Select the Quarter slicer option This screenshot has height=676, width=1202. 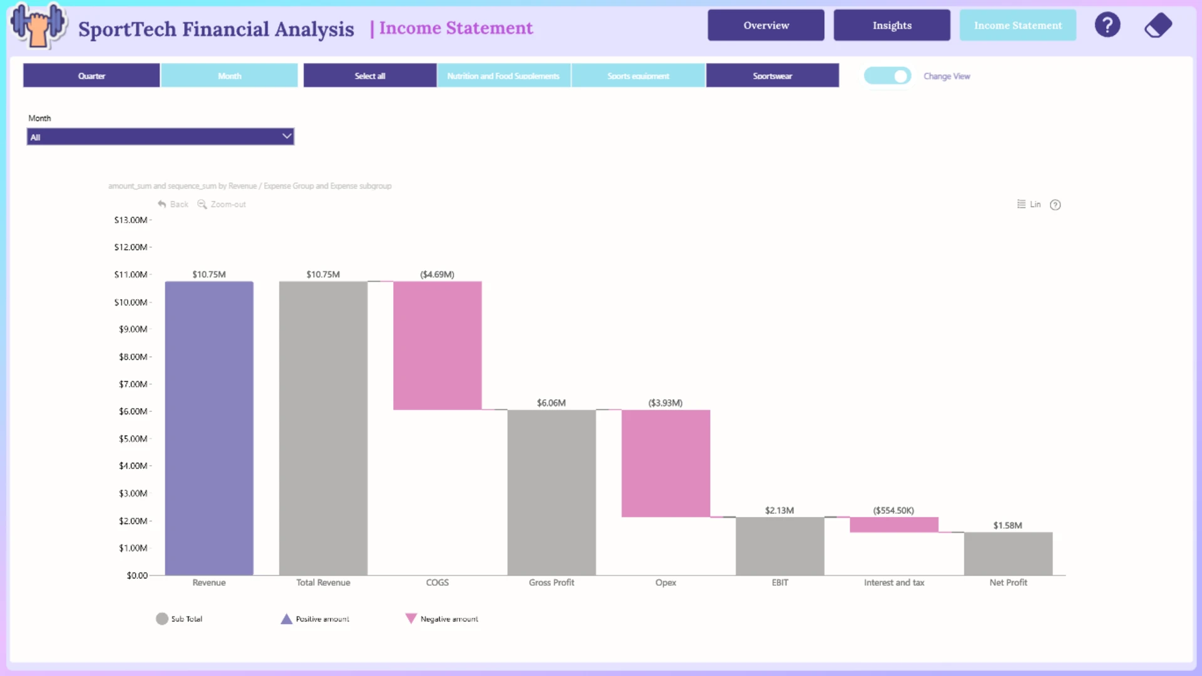91,76
